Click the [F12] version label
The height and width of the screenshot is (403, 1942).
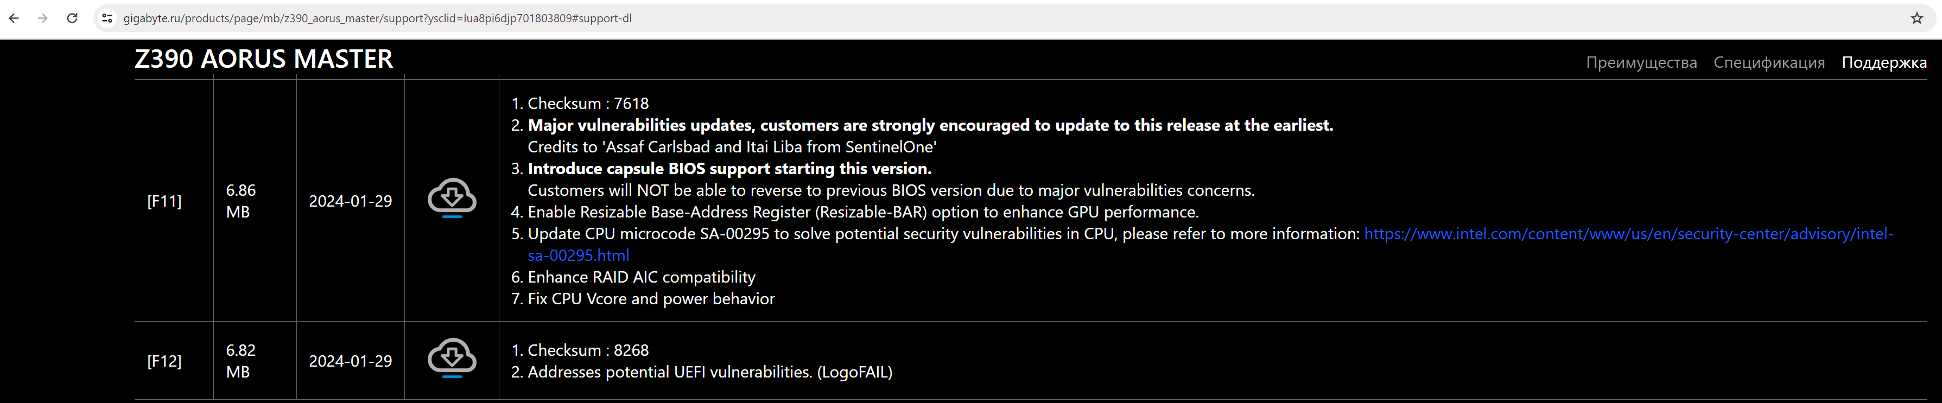164,361
